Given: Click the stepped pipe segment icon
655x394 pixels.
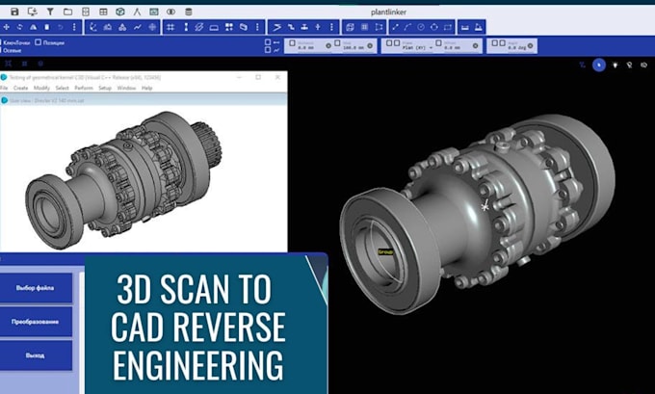Looking at the screenshot, I should (x=291, y=27).
